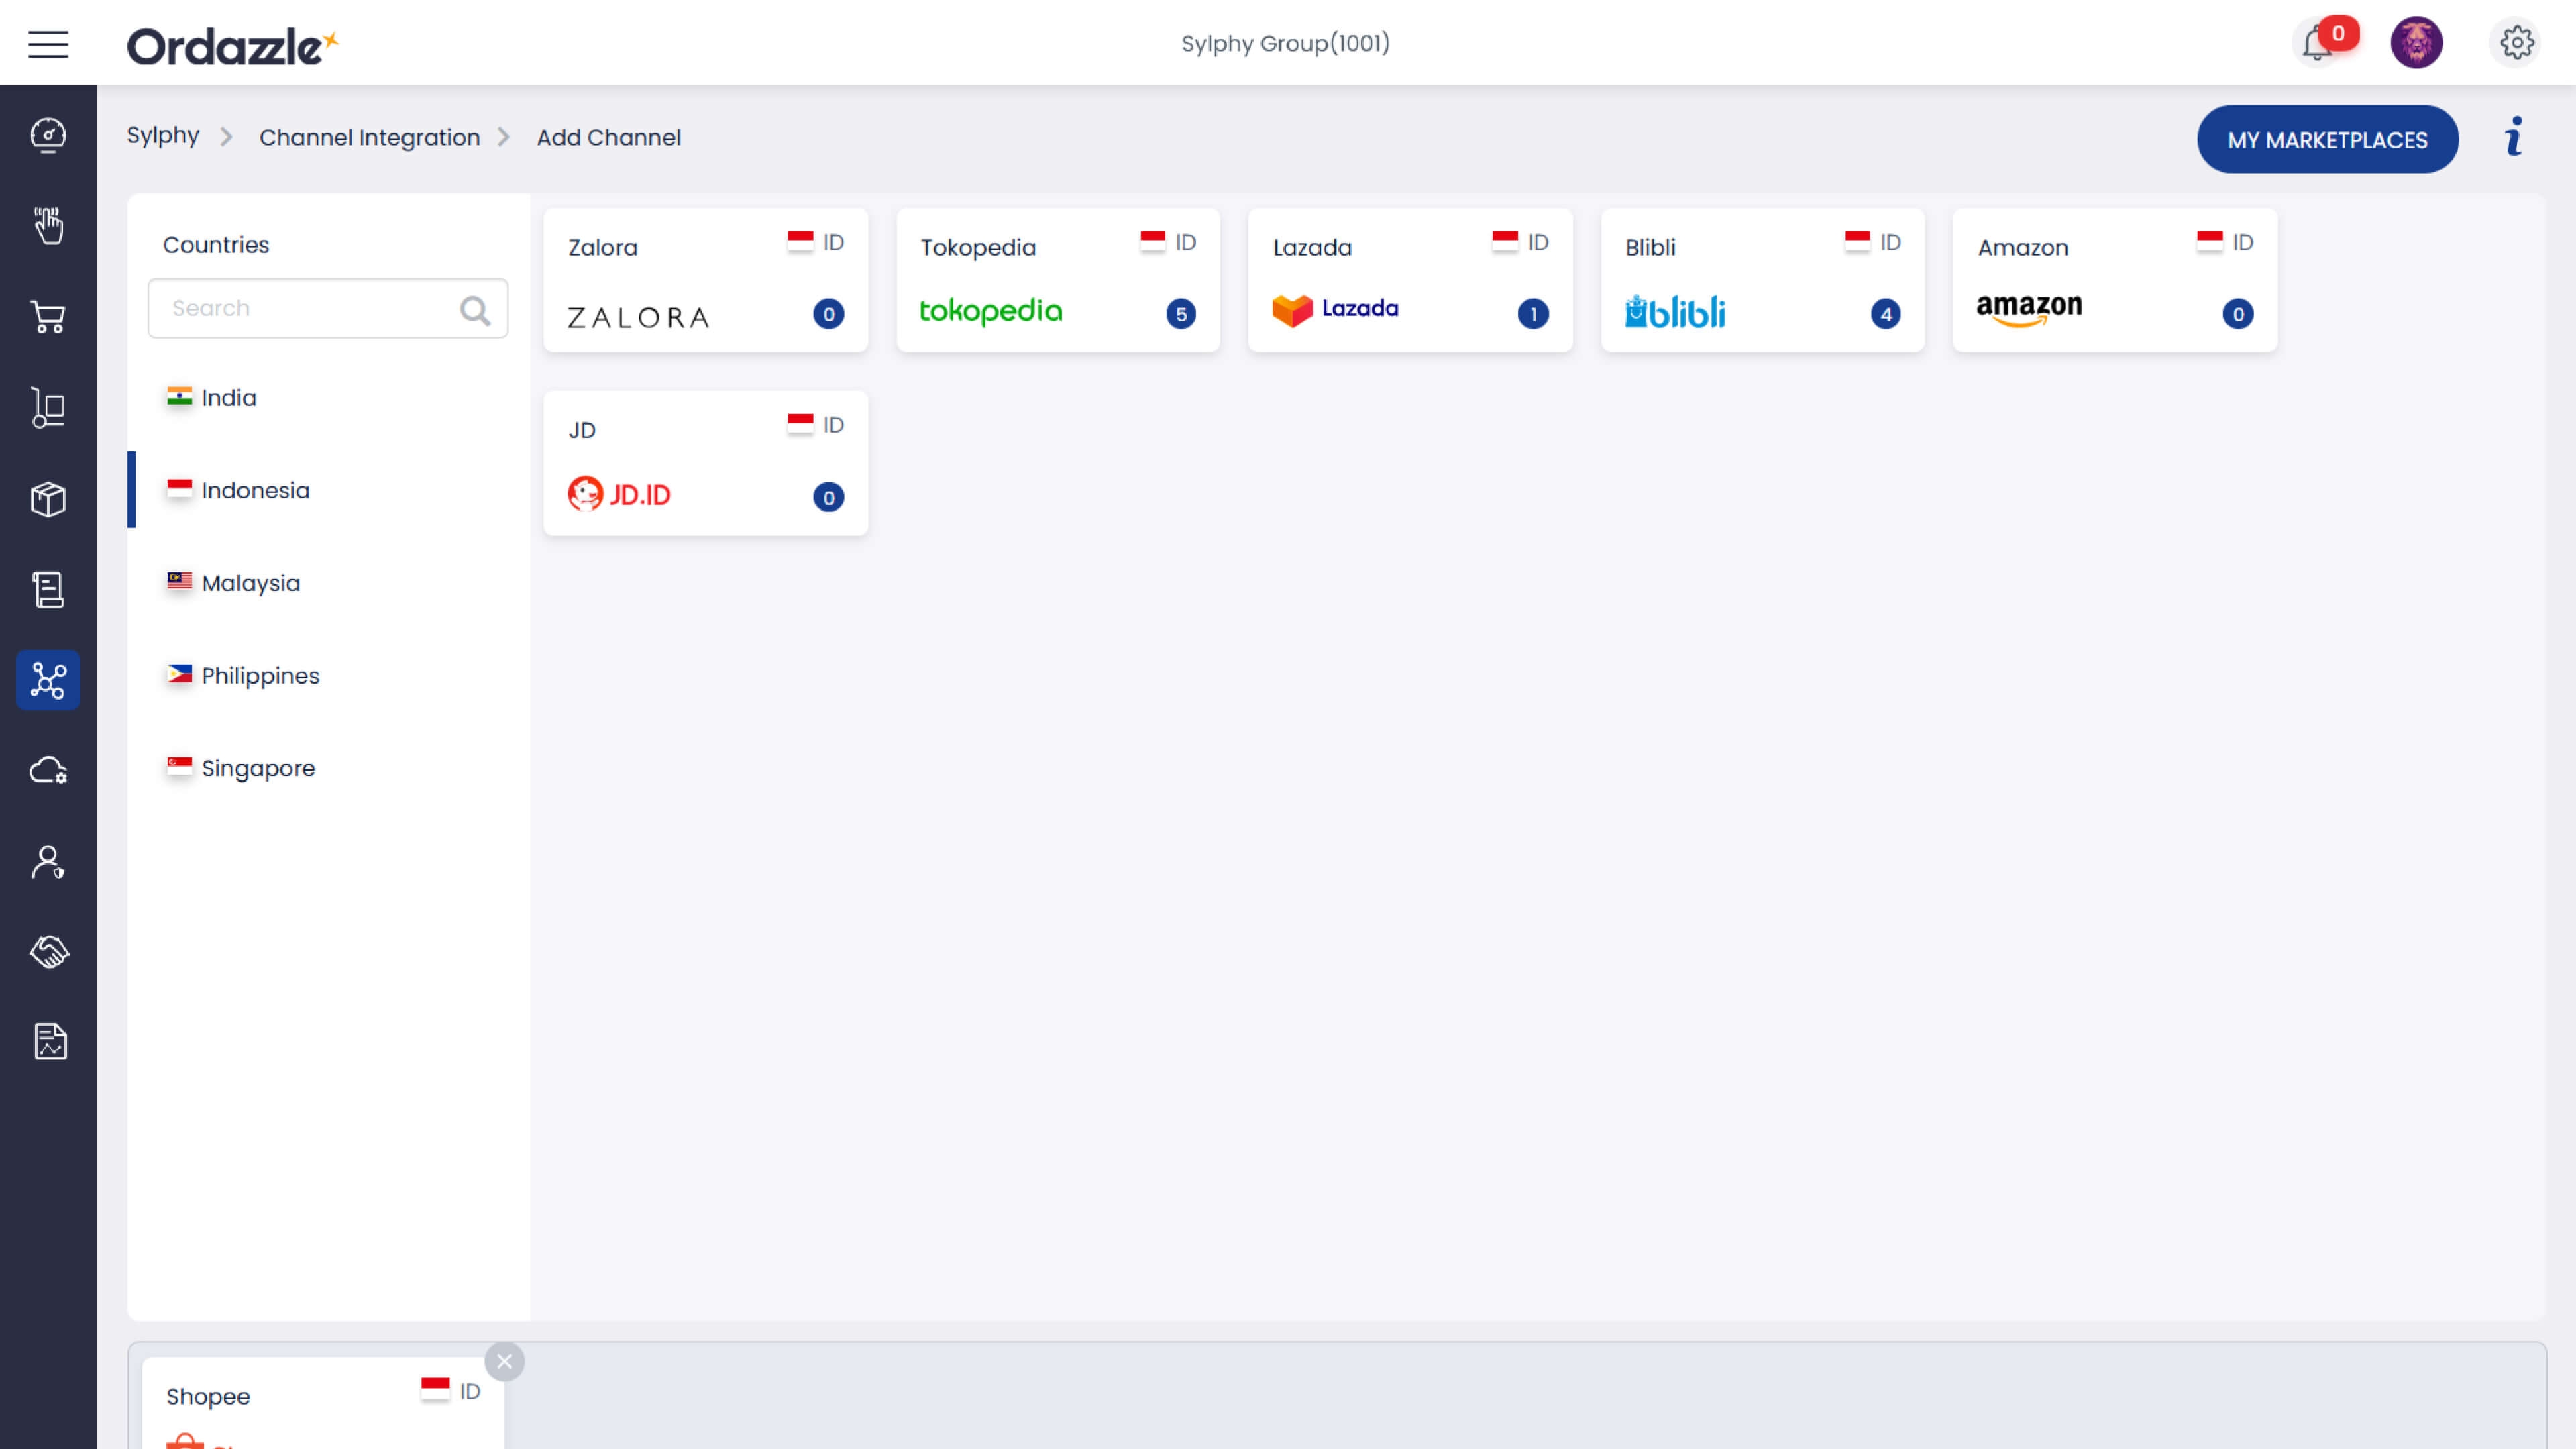Click the hand truck shipping icon
The width and height of the screenshot is (2576, 1449).
click(x=47, y=408)
